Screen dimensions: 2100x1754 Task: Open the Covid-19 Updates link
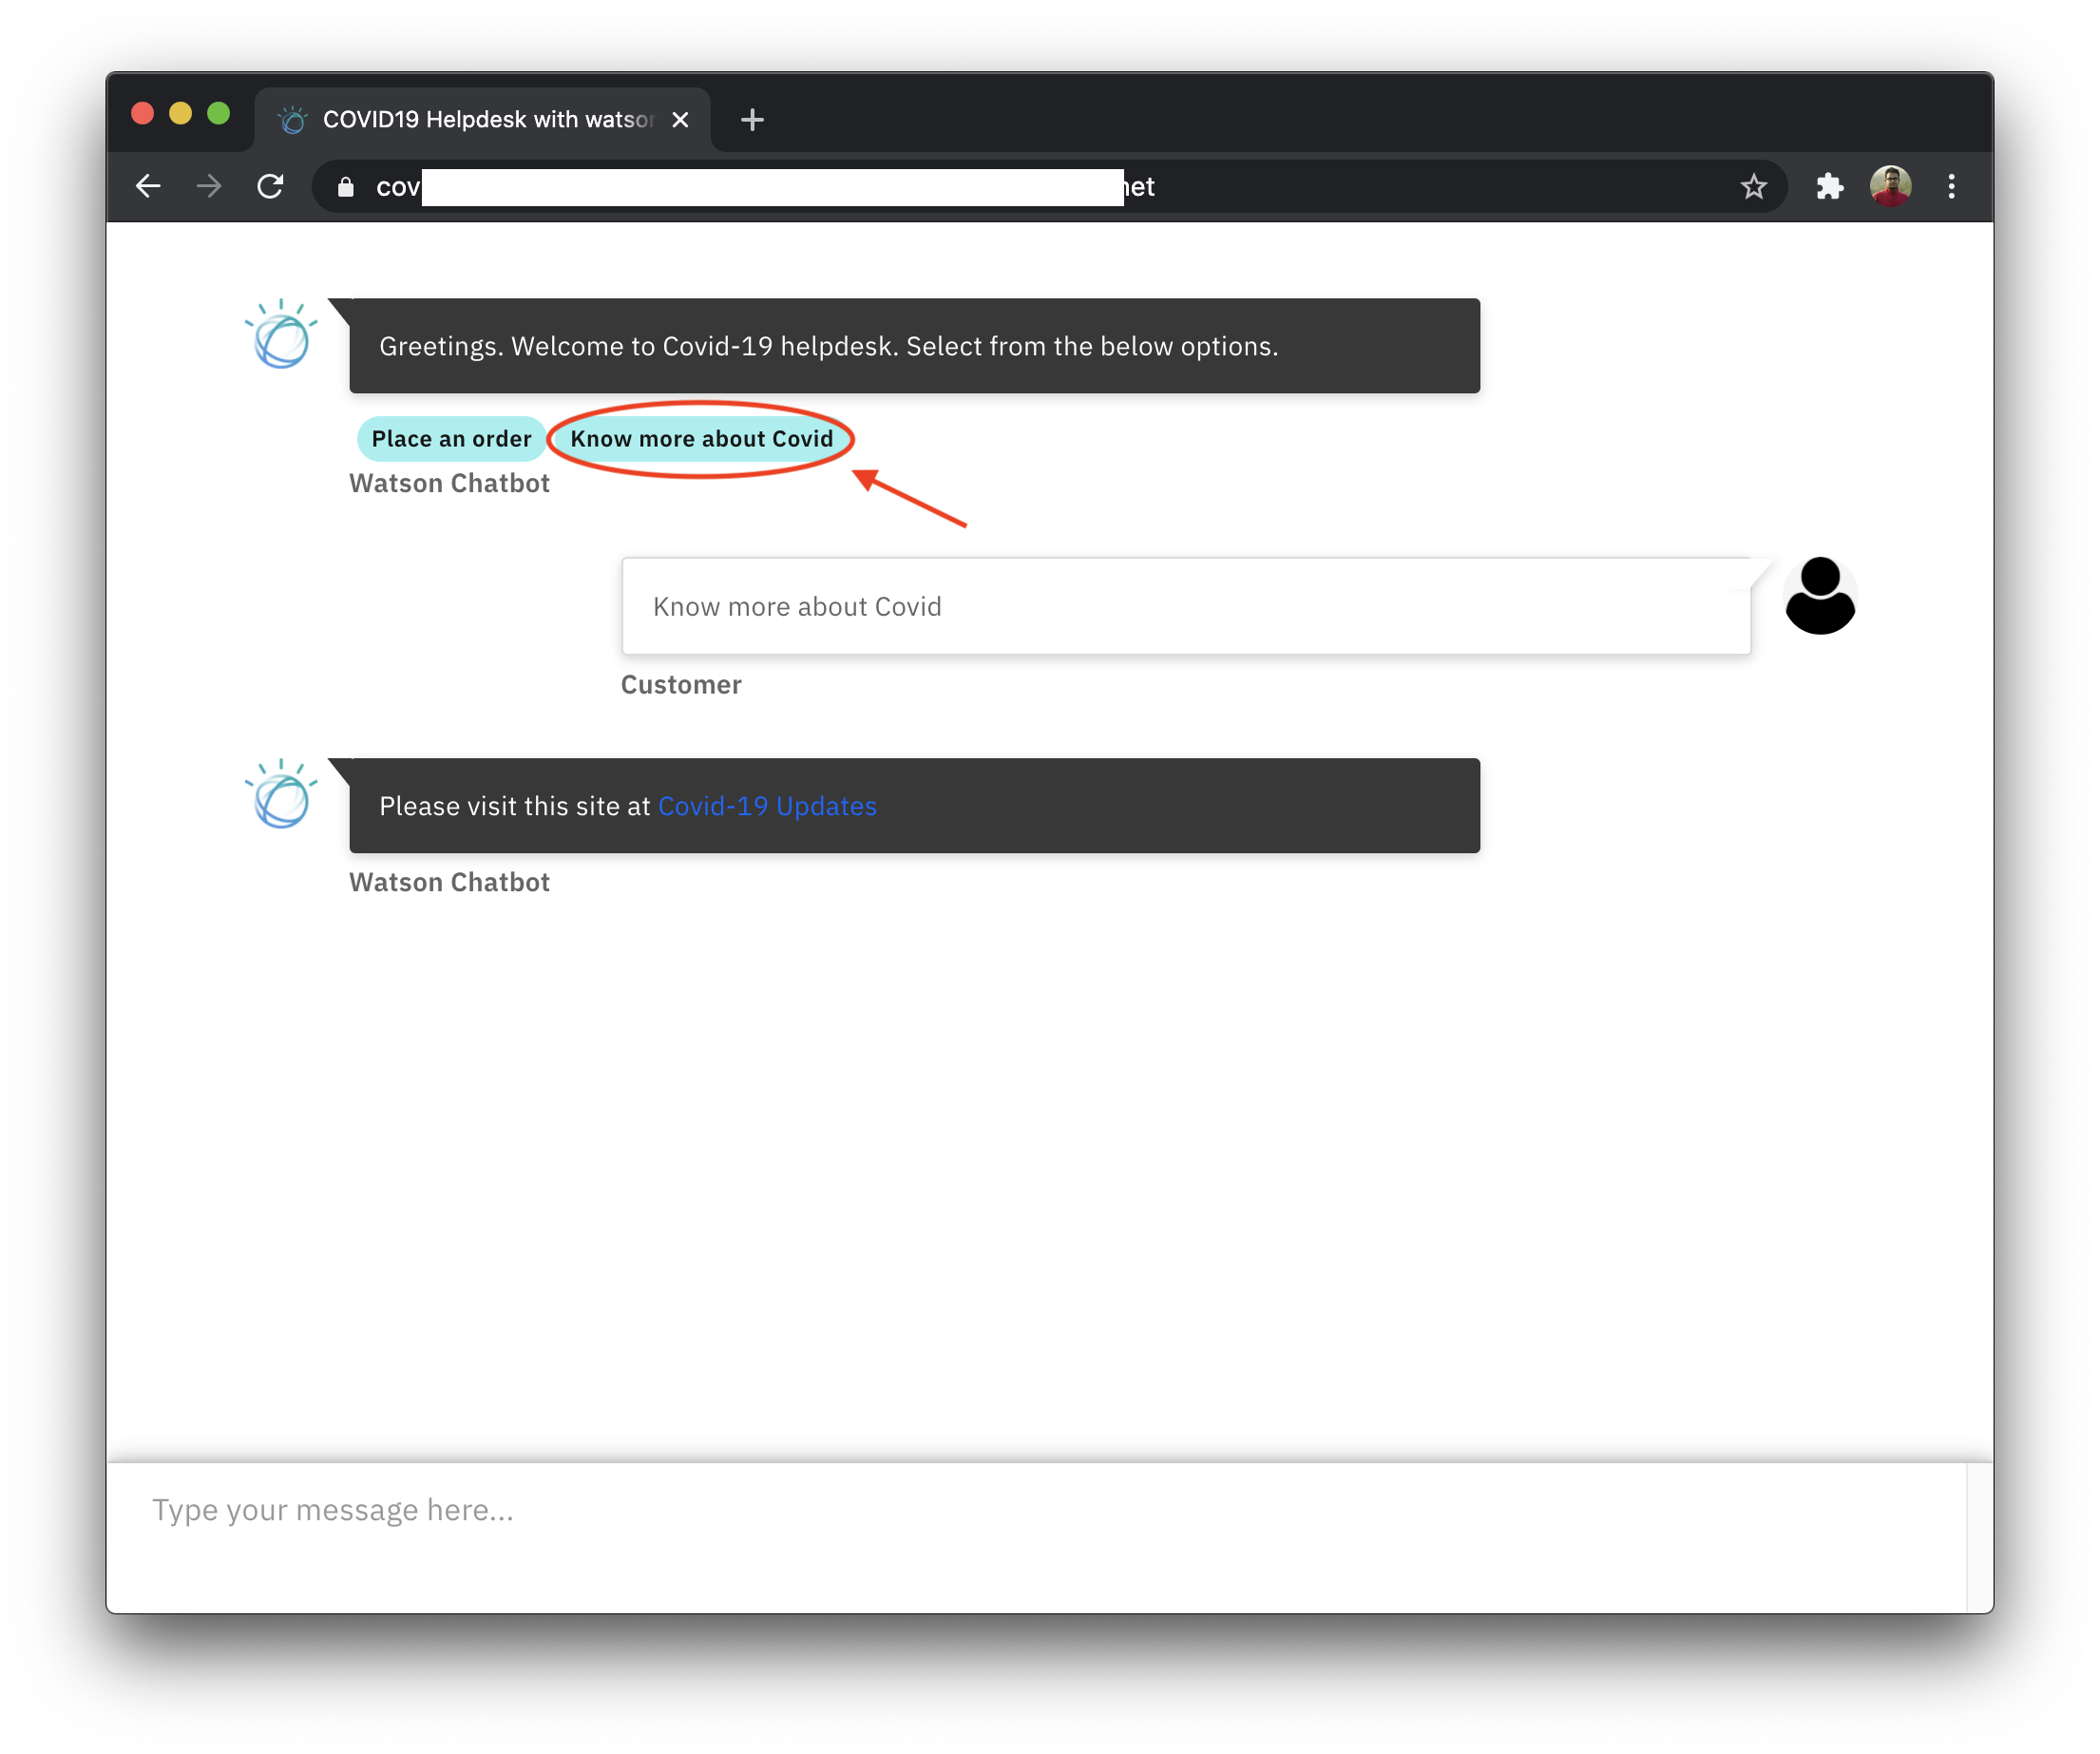pos(767,806)
